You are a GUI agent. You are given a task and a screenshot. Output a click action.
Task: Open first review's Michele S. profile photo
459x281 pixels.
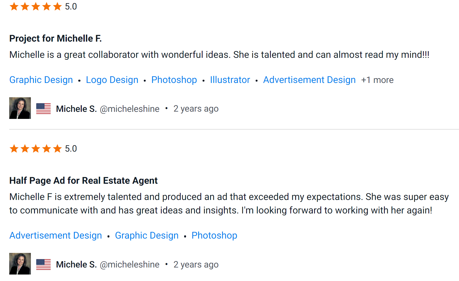[20, 108]
